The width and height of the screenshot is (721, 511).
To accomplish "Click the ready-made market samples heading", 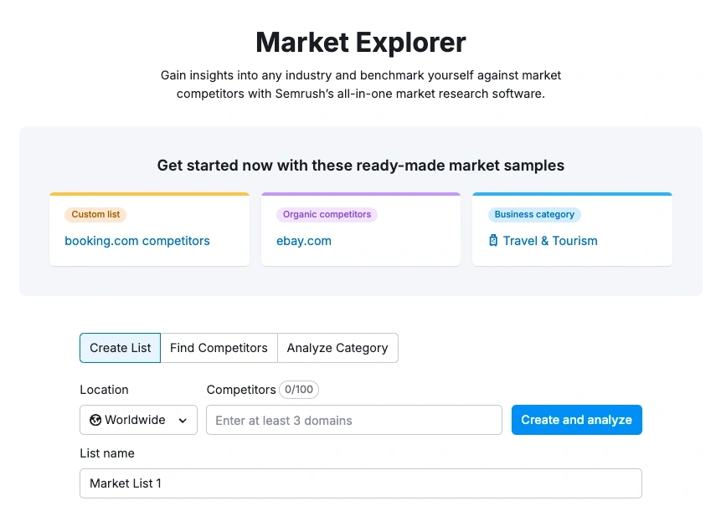I will pos(361,166).
